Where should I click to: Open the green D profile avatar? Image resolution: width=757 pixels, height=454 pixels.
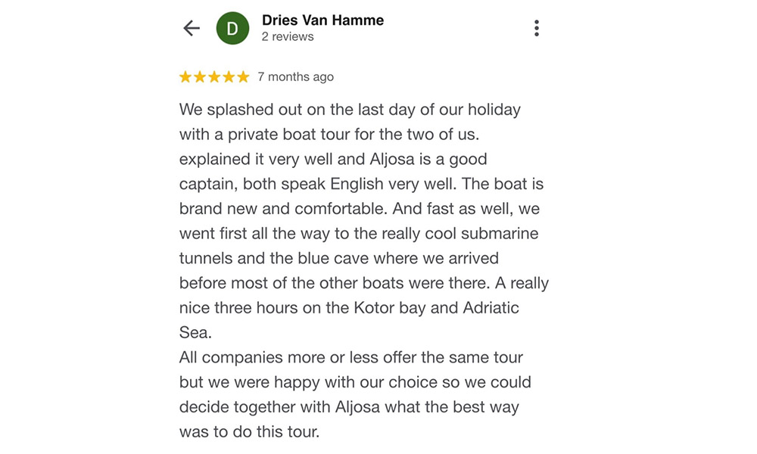232,29
